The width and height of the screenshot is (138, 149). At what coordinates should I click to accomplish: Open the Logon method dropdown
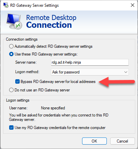click(x=90, y=72)
